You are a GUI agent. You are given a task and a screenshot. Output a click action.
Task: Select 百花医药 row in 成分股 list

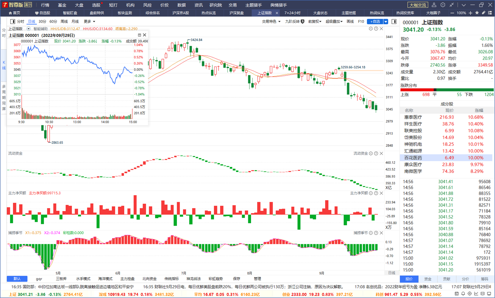coord(446,158)
